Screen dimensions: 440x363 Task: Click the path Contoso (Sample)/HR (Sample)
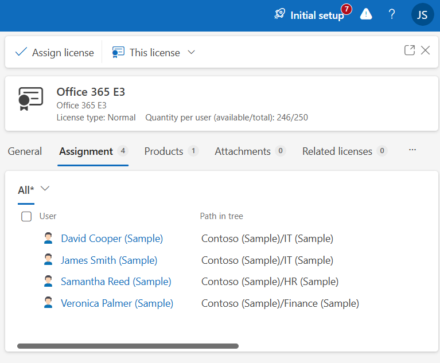coord(270,282)
